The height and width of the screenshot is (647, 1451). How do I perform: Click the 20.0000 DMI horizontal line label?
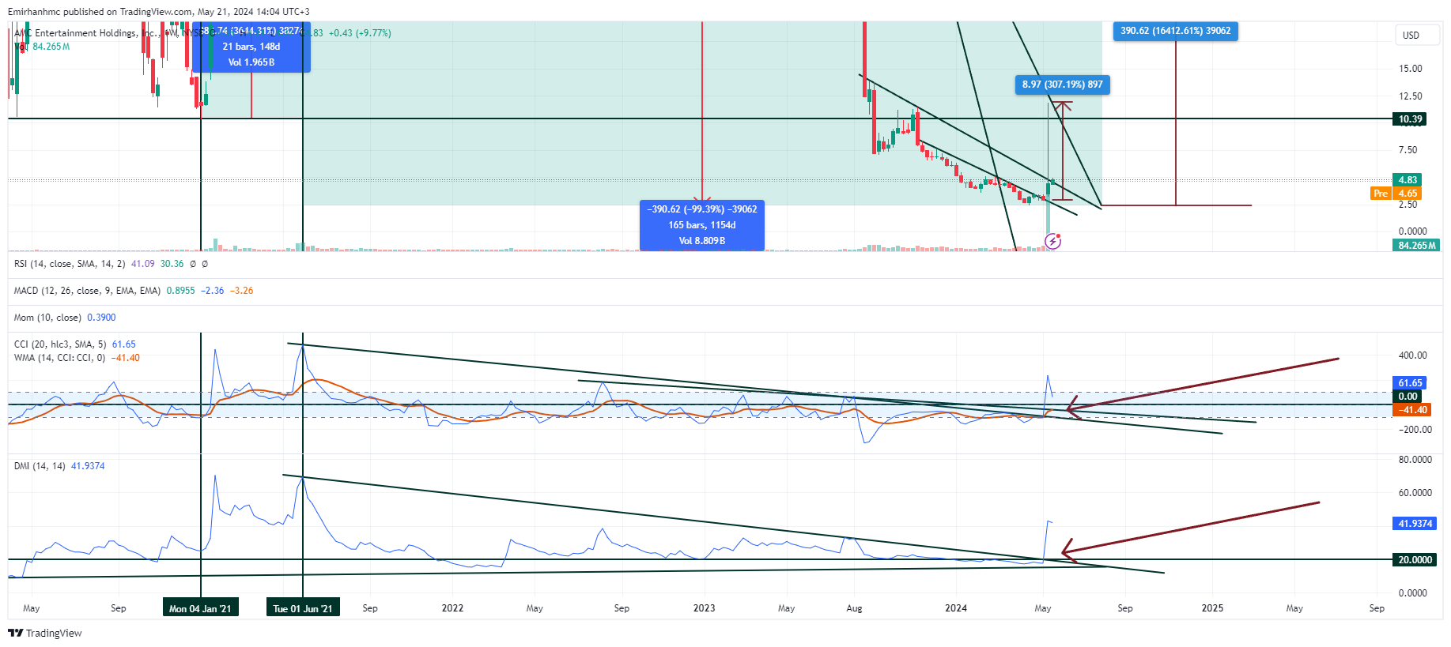(x=1415, y=560)
